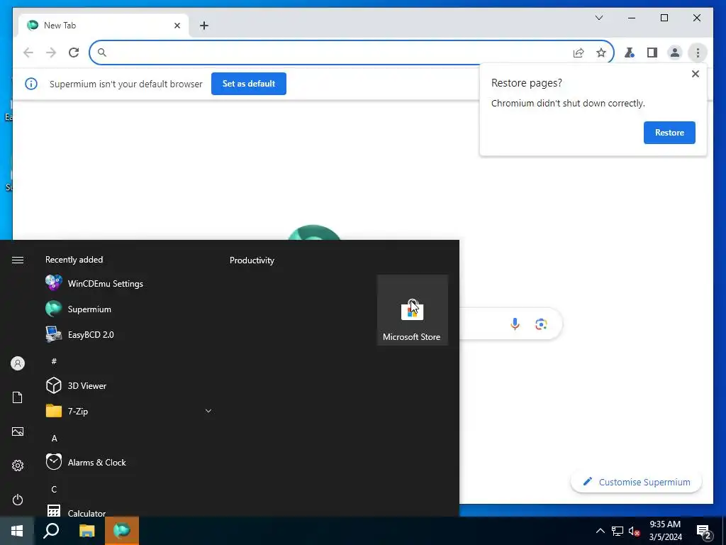This screenshot has height=545, width=726.
Task: Click the Restore button in popup
Action: (x=669, y=133)
